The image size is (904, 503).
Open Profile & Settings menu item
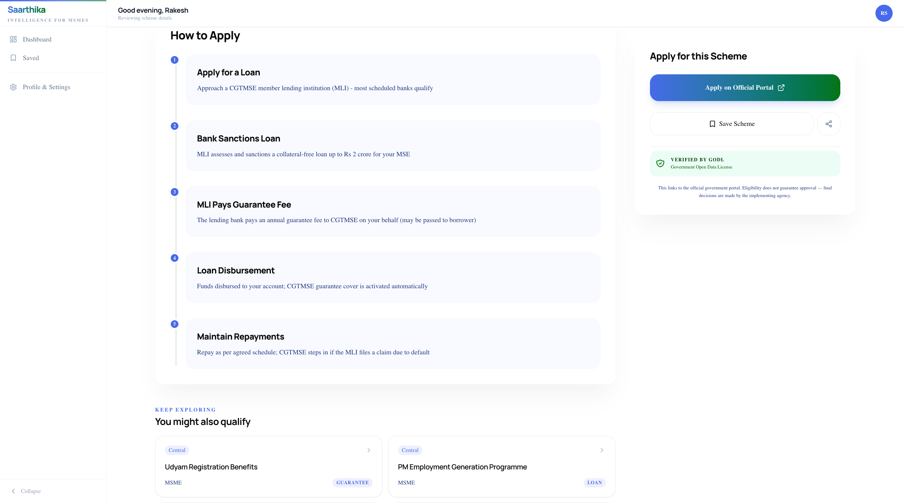click(x=46, y=87)
